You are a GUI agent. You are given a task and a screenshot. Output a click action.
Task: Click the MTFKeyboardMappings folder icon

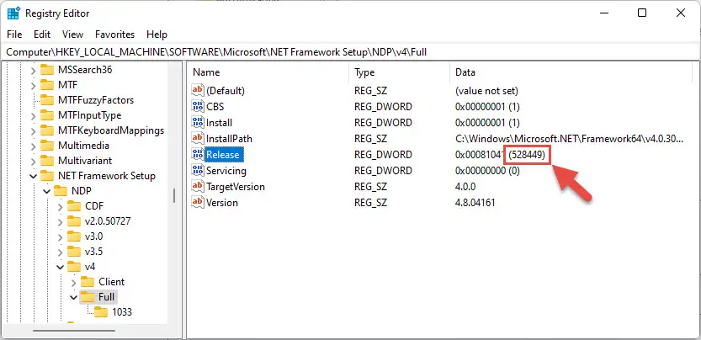click(x=47, y=130)
